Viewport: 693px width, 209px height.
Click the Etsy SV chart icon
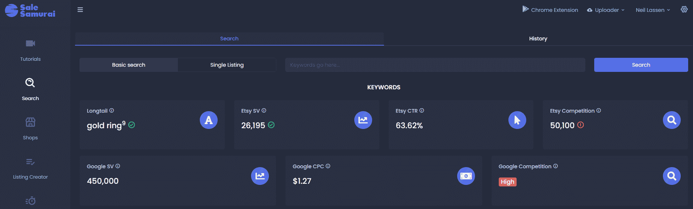pyautogui.click(x=363, y=120)
